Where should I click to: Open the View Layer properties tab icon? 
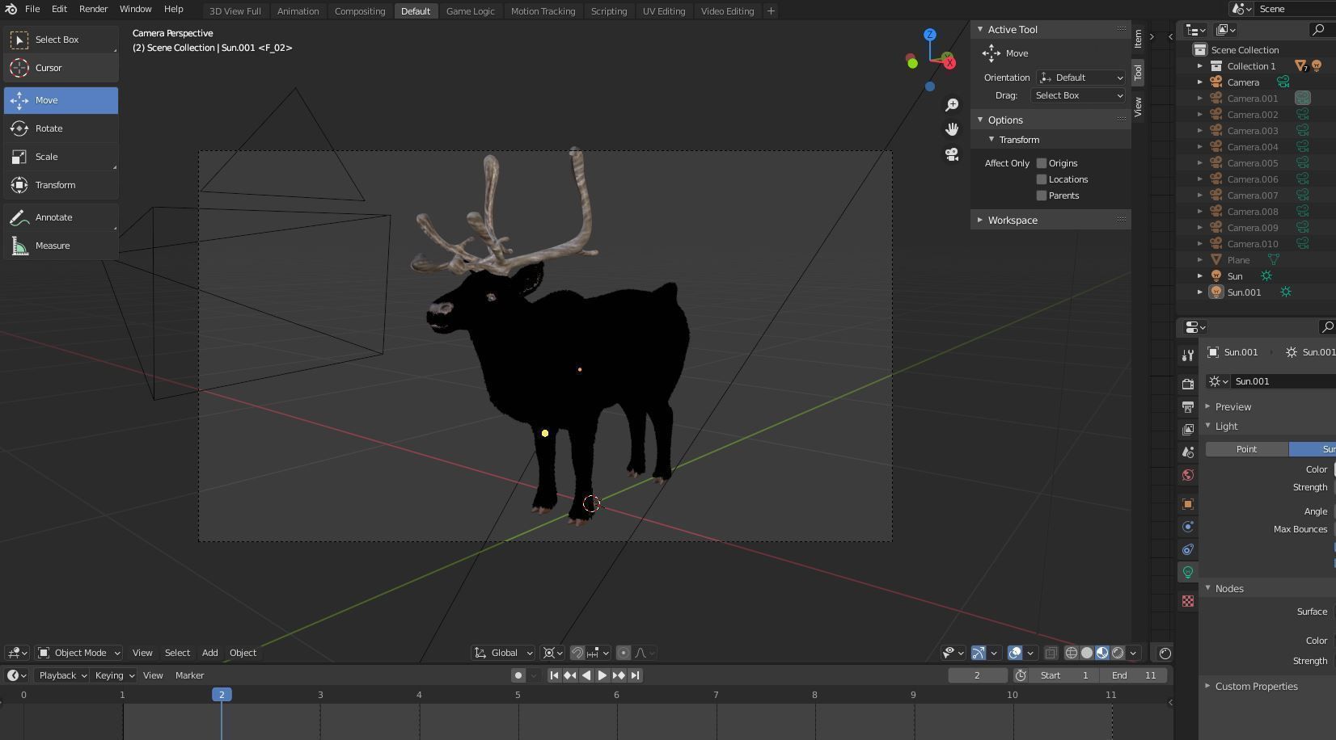tap(1188, 430)
